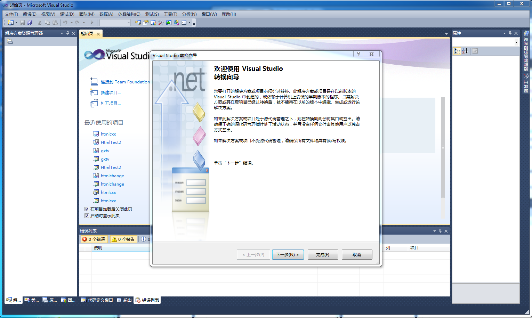Open the Extension Manager toolbar icon
This screenshot has height=318, width=532.
point(176,23)
